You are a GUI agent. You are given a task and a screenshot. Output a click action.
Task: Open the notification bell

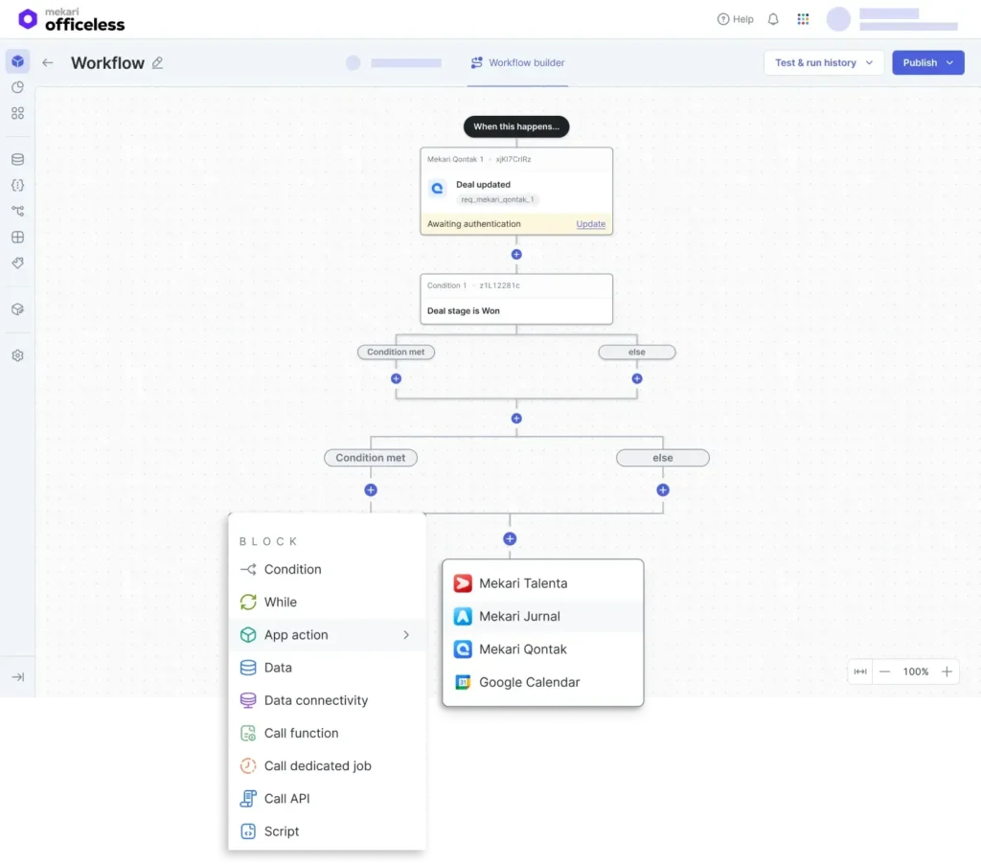(x=772, y=18)
